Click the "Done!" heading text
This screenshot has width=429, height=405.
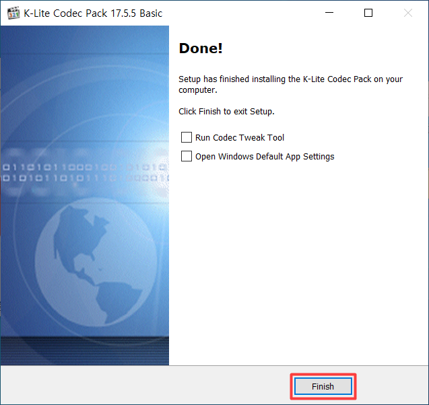[201, 48]
